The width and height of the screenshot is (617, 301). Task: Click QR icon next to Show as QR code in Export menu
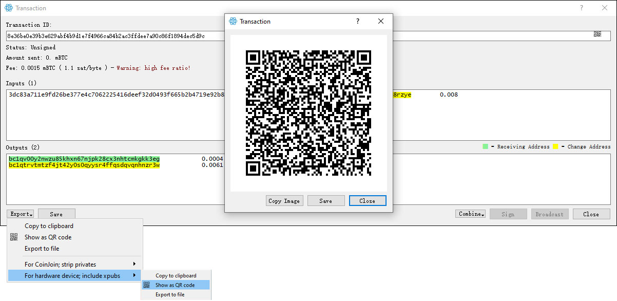click(14, 237)
